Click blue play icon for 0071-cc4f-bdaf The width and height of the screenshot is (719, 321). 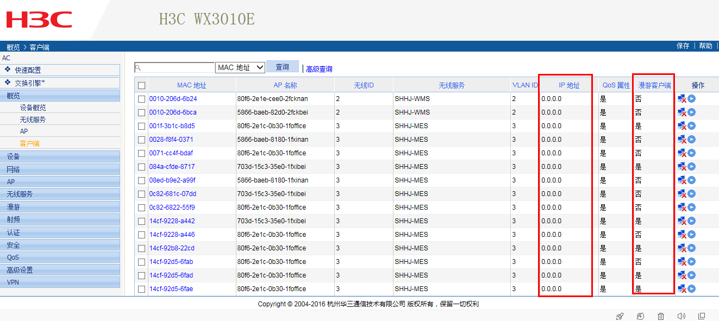point(691,153)
